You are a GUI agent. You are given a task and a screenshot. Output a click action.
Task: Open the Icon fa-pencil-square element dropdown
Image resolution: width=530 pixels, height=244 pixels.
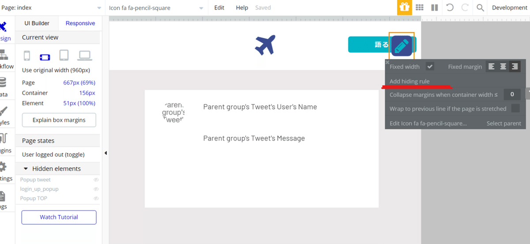point(156,7)
